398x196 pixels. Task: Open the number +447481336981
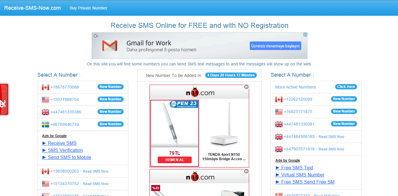point(299,124)
